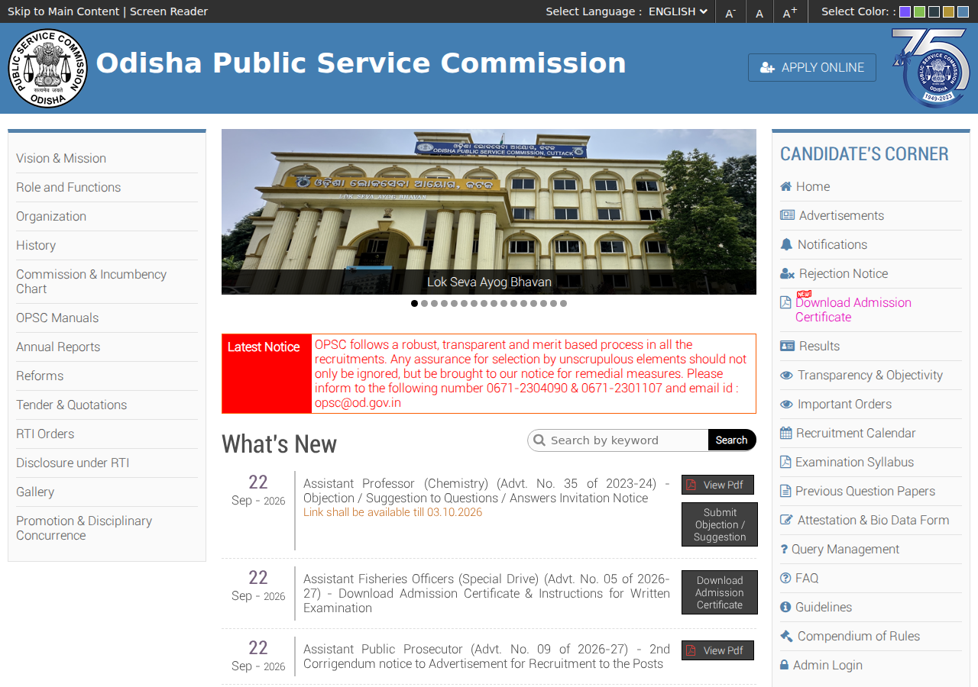Click the Home house icon in Candidate's Corner

785,187
